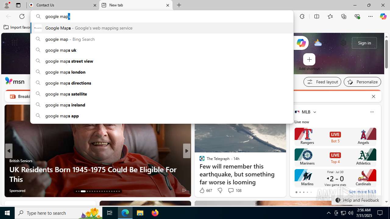Click the Add shortcut plus tile

(309, 59)
